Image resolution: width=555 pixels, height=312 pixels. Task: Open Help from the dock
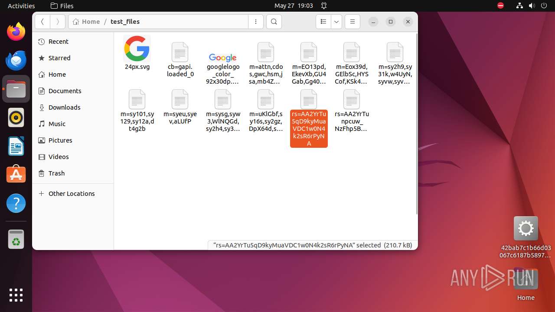click(x=16, y=203)
